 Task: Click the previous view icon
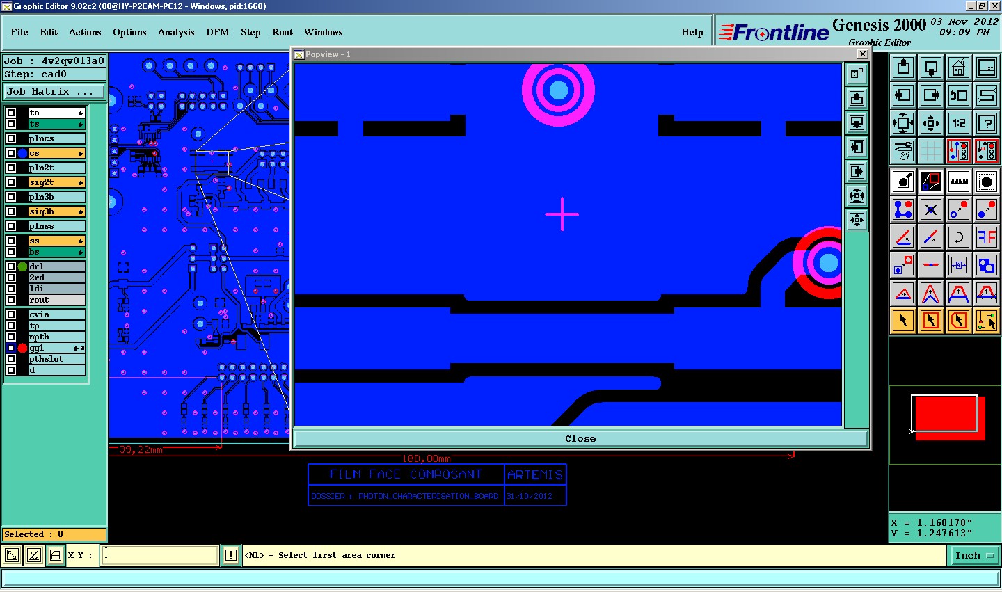click(x=959, y=95)
